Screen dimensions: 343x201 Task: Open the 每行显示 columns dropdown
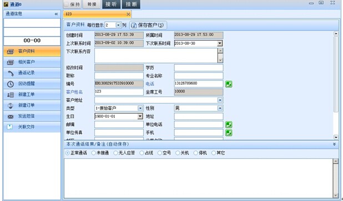(118, 25)
